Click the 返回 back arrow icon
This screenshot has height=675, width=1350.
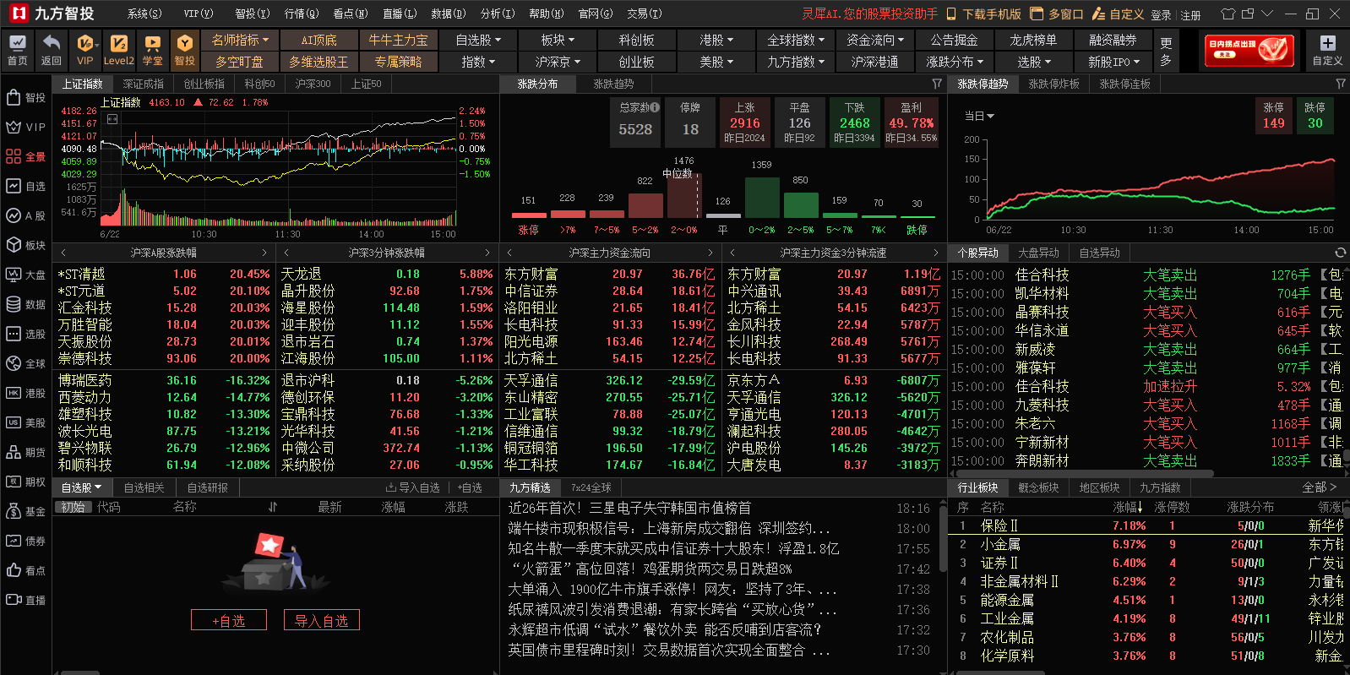pos(52,51)
